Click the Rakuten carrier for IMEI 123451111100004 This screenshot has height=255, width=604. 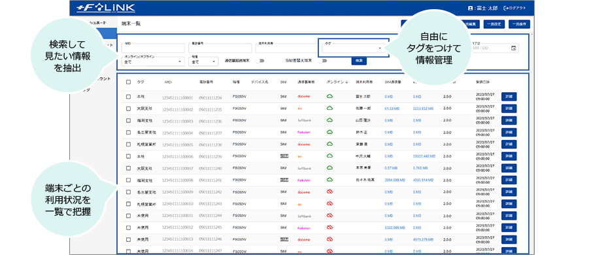point(303,132)
